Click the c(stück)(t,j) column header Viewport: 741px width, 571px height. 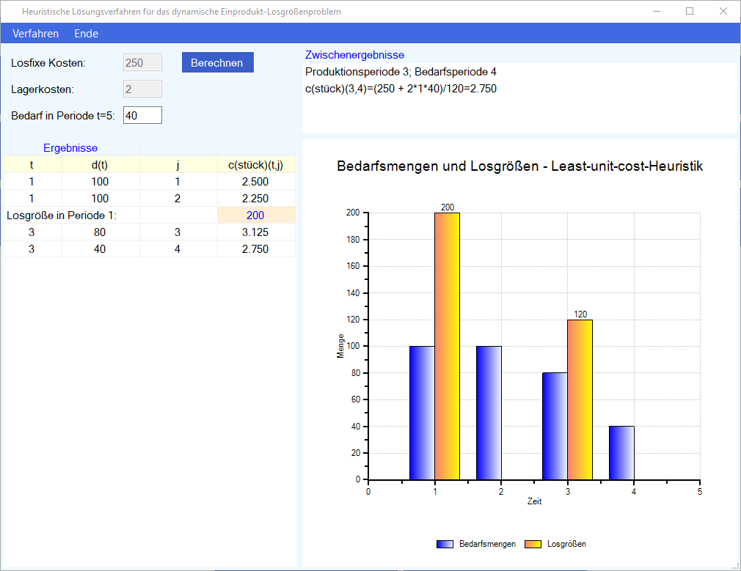(255, 165)
